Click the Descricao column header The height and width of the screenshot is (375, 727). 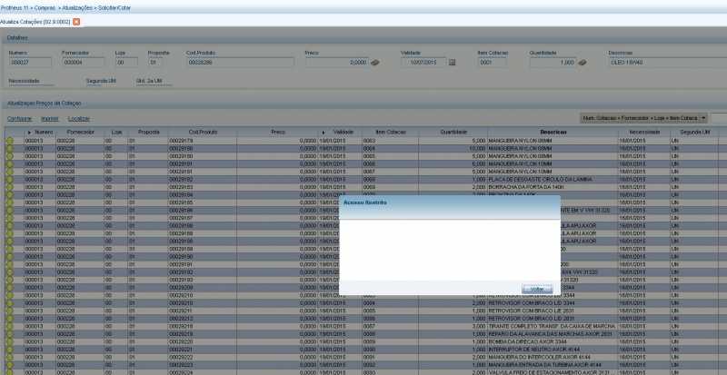[x=553, y=133]
